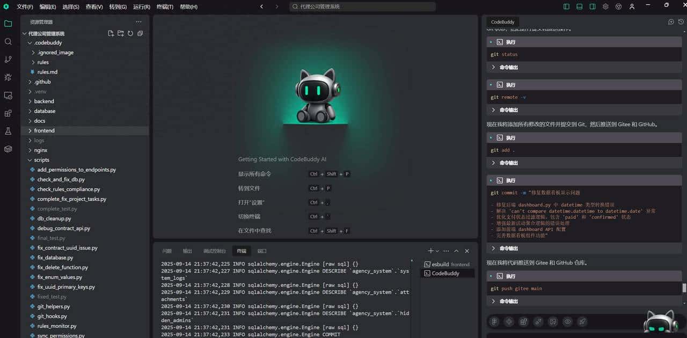Open a new terminal with the plus icon

pyautogui.click(x=431, y=251)
